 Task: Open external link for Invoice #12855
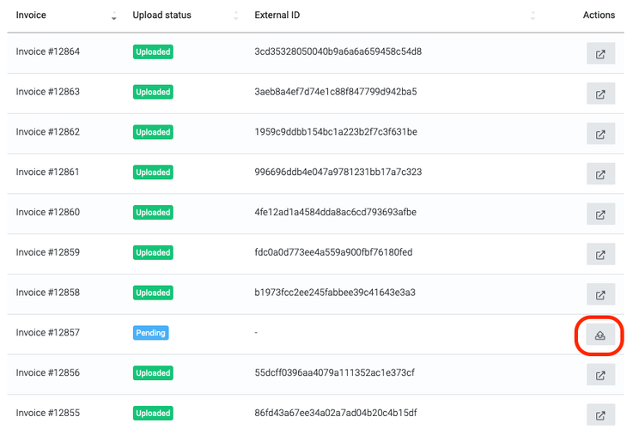point(600,415)
